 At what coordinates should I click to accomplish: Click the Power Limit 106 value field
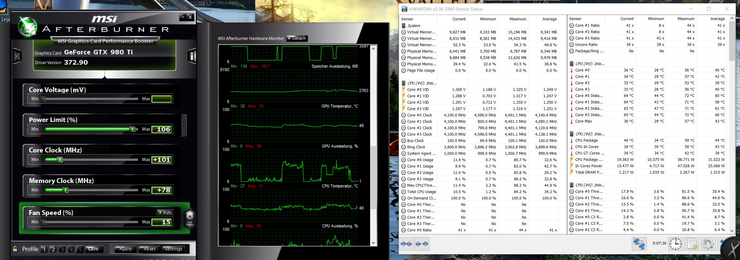(162, 129)
